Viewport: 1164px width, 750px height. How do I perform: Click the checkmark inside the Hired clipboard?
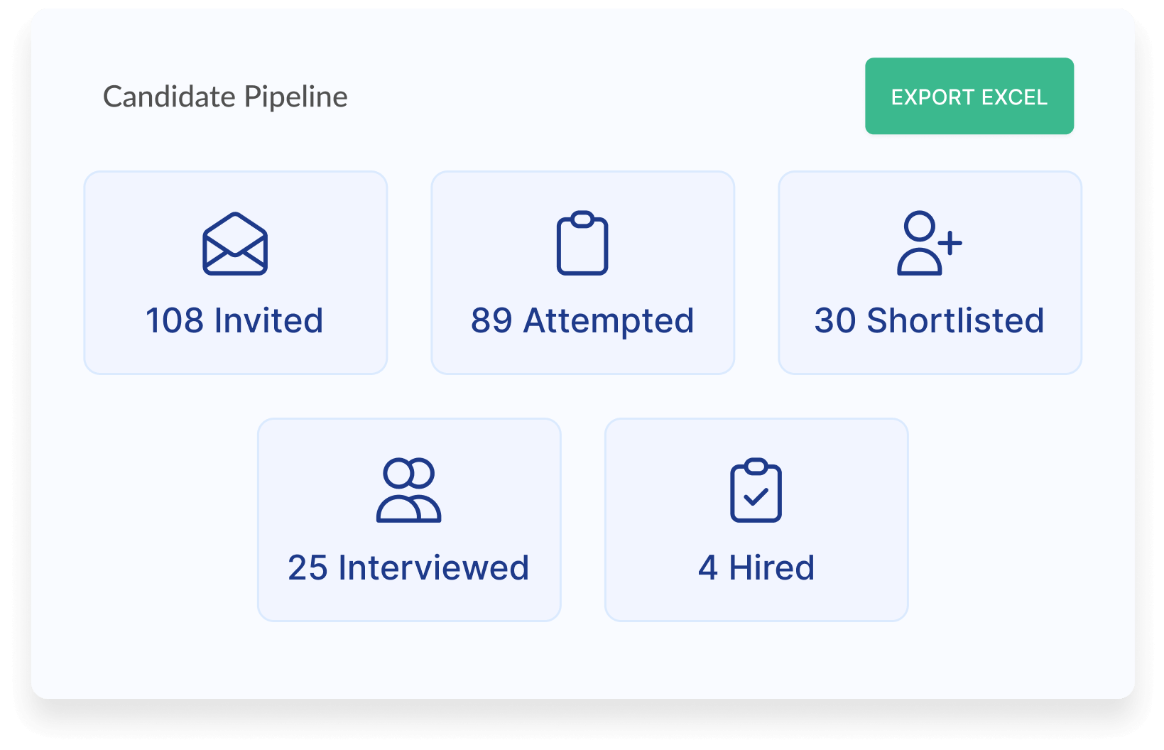click(x=757, y=499)
